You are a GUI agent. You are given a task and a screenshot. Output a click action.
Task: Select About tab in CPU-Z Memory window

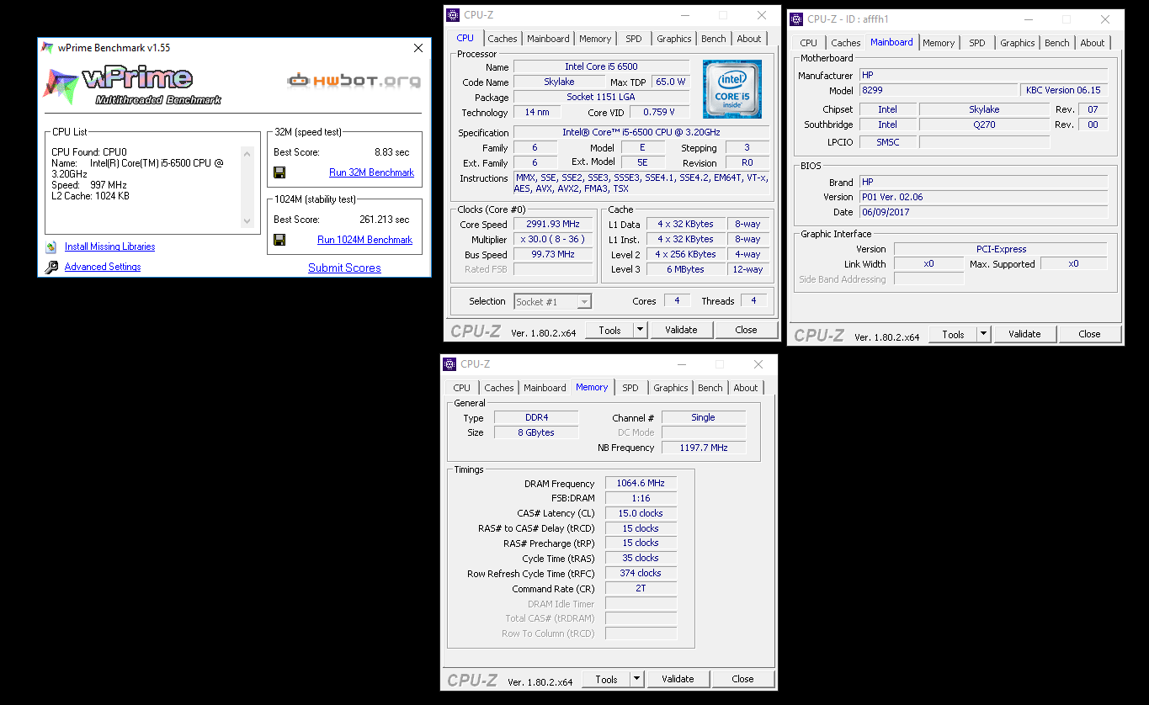pyautogui.click(x=746, y=388)
